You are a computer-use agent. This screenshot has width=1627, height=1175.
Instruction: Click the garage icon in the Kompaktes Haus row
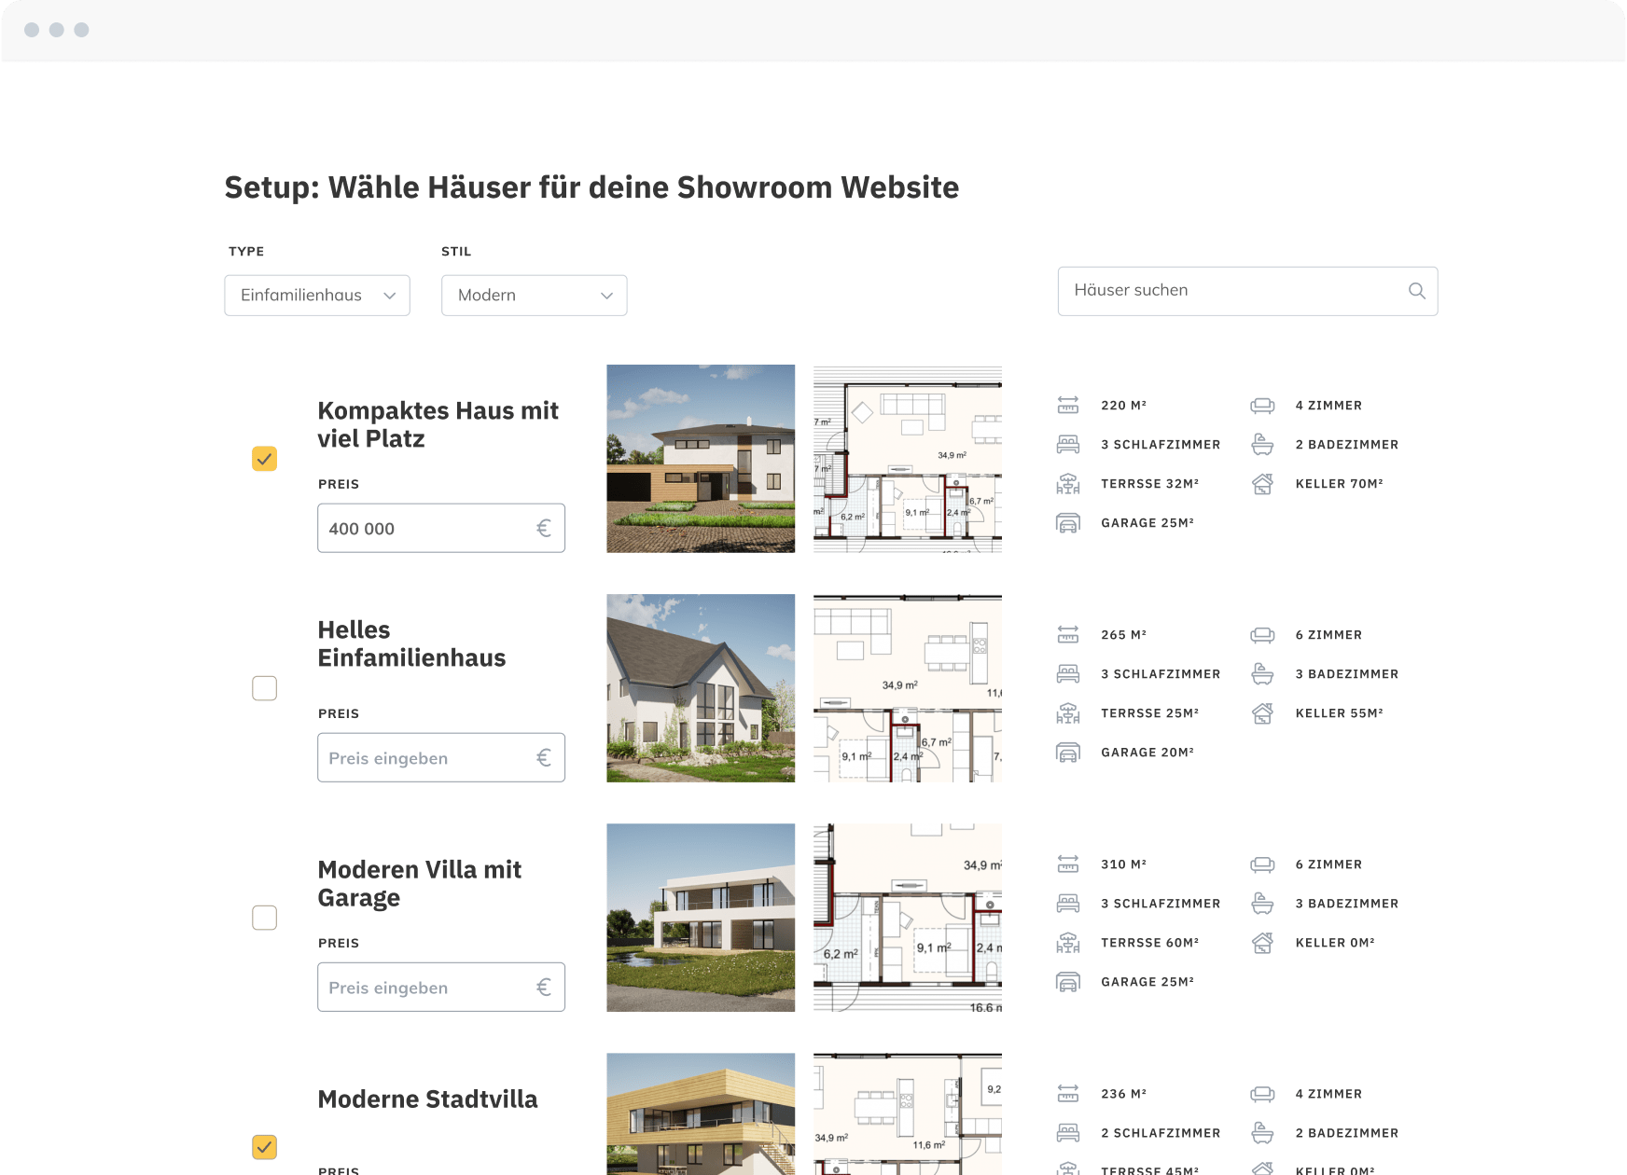[1068, 523]
